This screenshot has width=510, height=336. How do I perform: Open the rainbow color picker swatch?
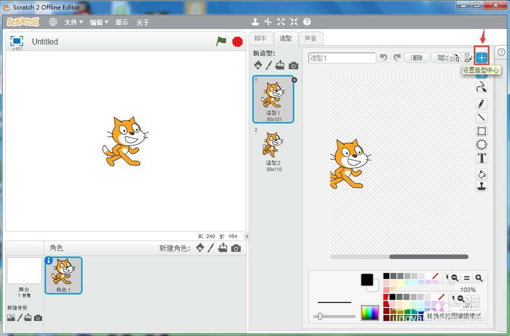click(x=370, y=313)
